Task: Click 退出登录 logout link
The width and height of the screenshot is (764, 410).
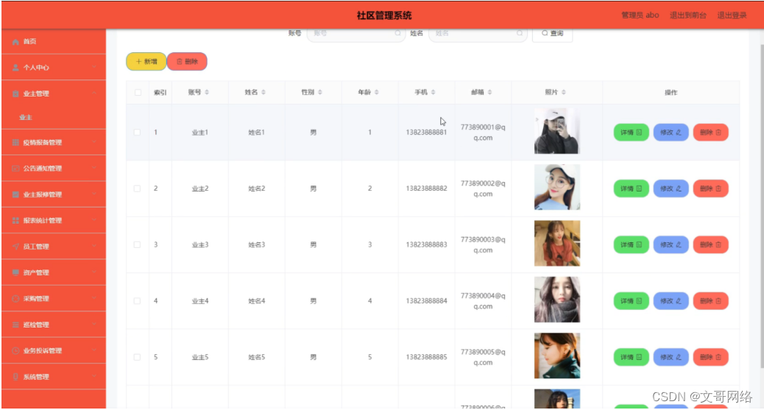Action: 732,15
